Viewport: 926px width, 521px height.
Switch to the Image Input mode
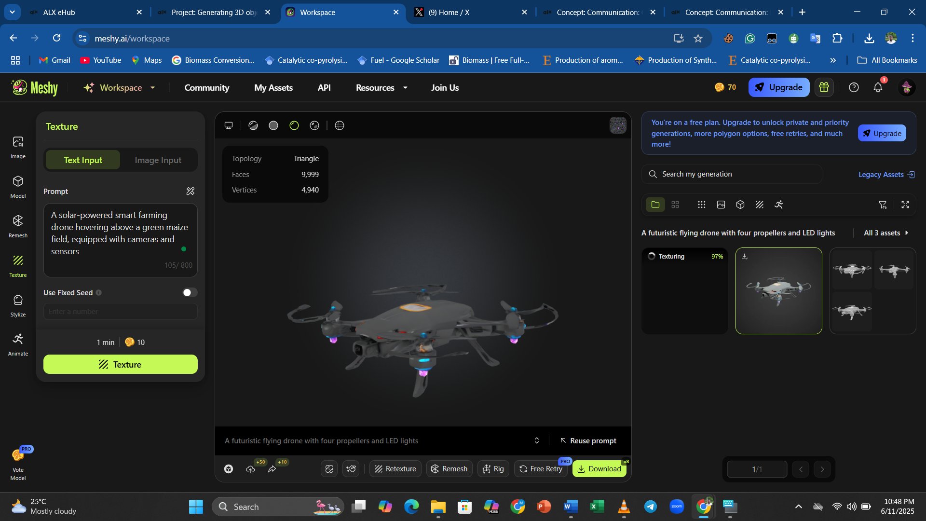tap(158, 160)
